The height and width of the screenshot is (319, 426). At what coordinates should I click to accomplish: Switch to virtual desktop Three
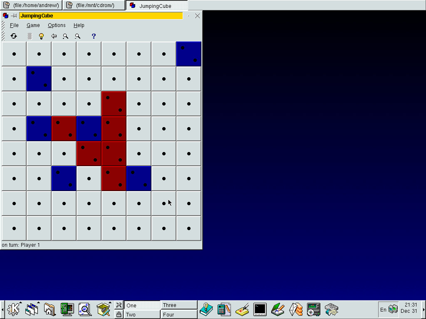[x=179, y=305]
